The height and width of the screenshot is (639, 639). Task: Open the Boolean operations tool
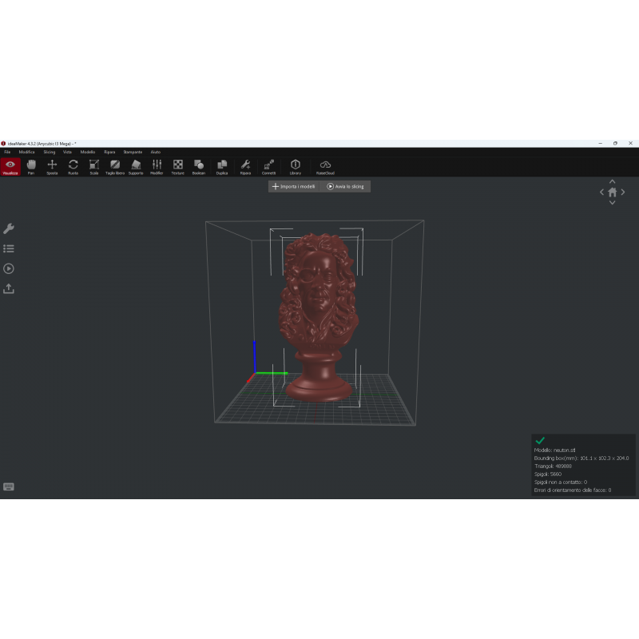[197, 165]
